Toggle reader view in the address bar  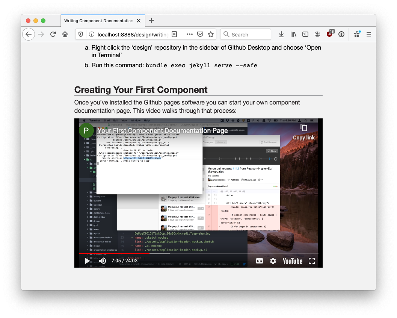pos(174,34)
